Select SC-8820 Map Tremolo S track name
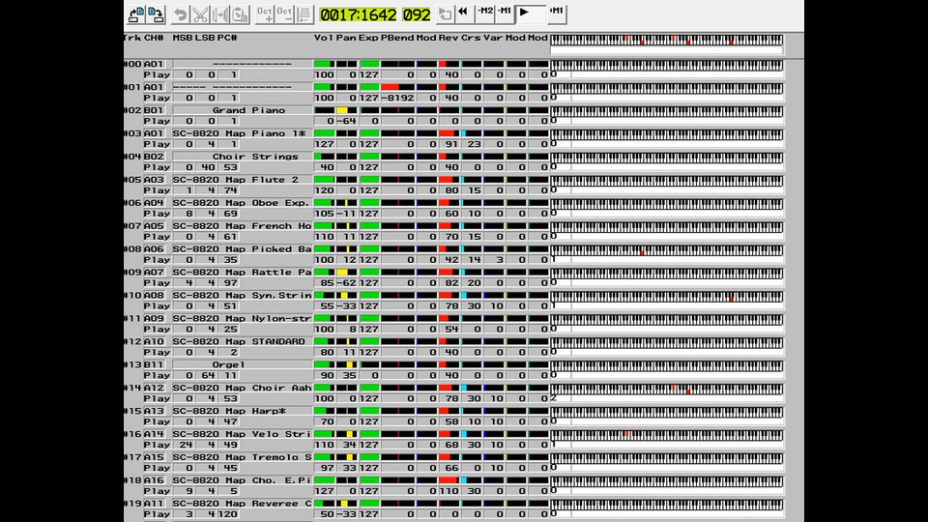Image resolution: width=928 pixels, height=522 pixels. 243,457
